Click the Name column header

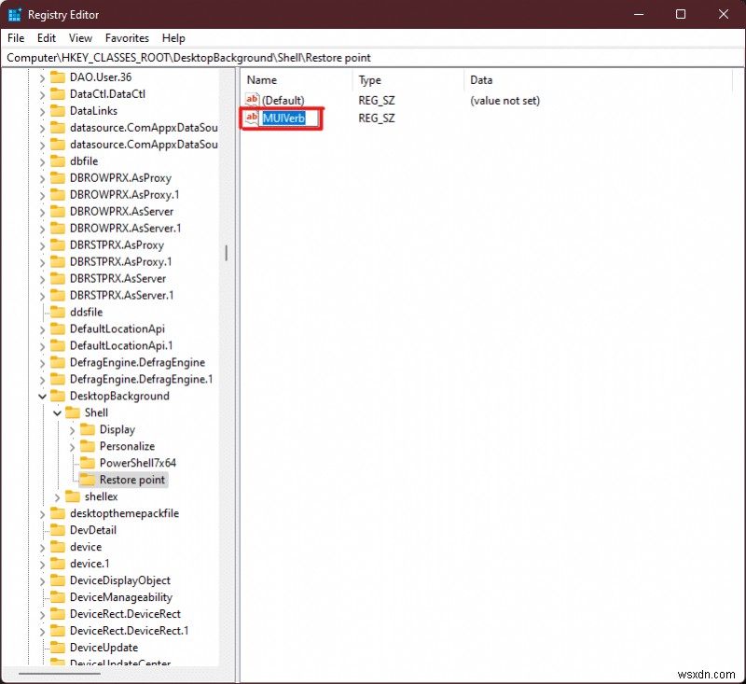click(259, 79)
